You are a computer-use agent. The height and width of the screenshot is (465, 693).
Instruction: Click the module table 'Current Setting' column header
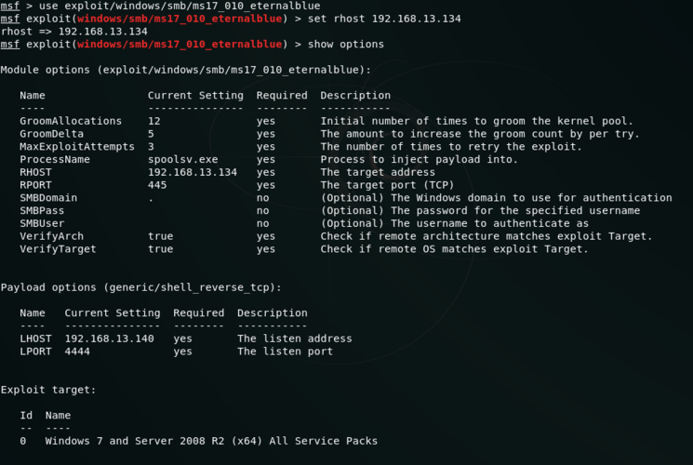coord(195,96)
